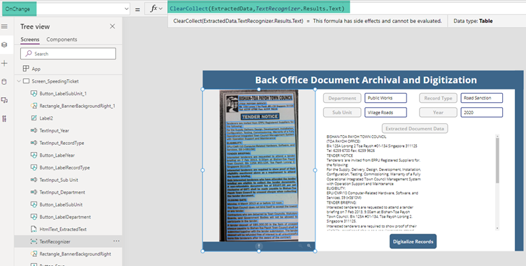Click the Button_LabelYear button icon
This screenshot has width=526, height=266.
(34, 155)
